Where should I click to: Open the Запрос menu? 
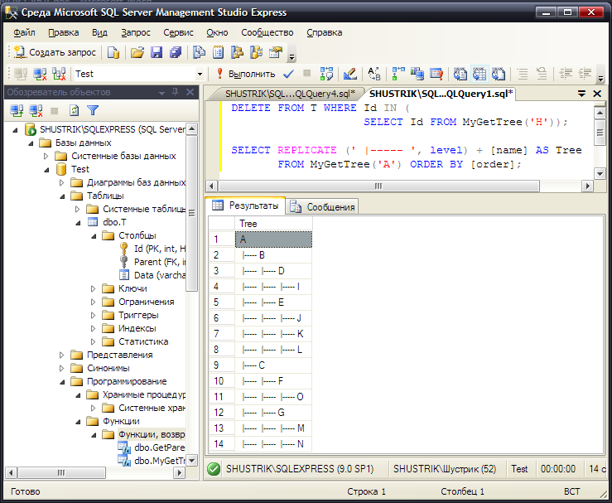tap(136, 33)
